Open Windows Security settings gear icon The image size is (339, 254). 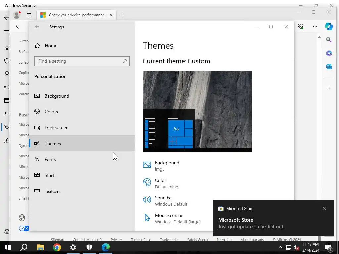tap(7, 232)
